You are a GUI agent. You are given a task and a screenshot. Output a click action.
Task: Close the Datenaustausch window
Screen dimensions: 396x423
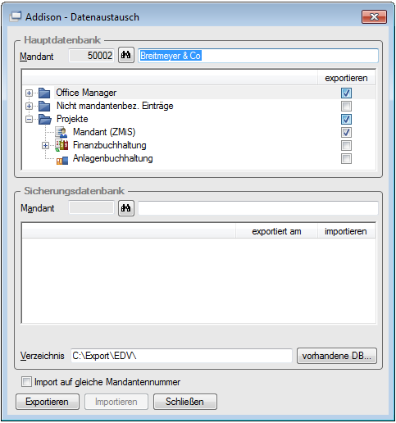374,17
